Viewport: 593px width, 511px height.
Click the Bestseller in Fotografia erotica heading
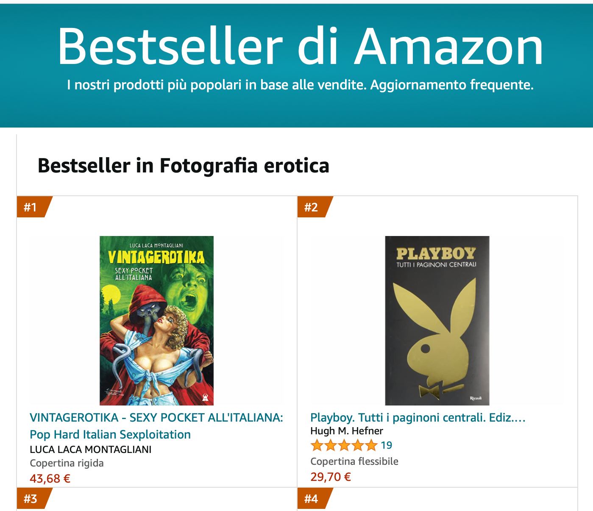[x=184, y=165]
